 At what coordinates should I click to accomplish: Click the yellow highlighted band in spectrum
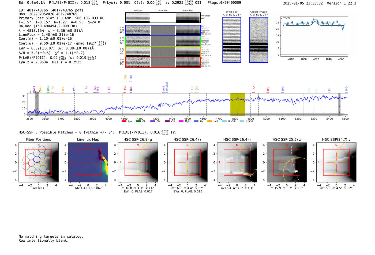click(x=238, y=104)
